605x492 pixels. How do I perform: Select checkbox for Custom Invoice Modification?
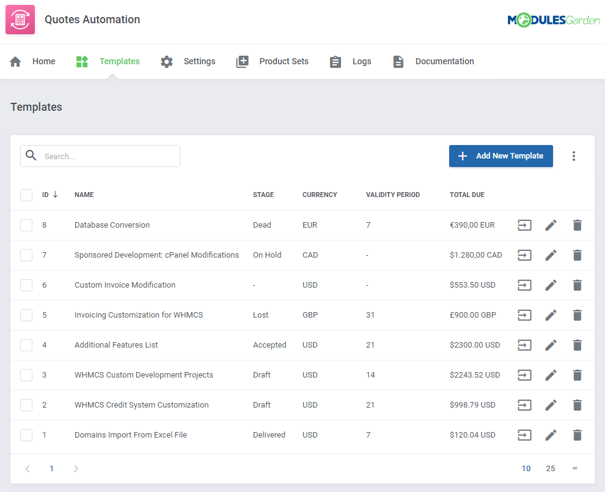click(x=26, y=285)
